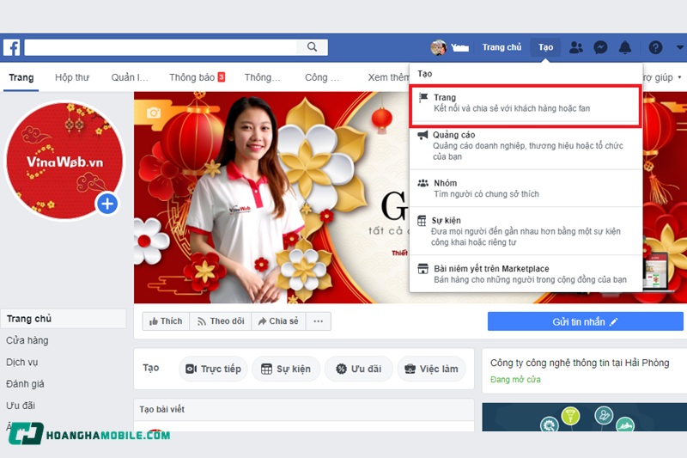Image resolution: width=687 pixels, height=458 pixels.
Task: Click the Đang mở cửa status text
Action: (x=515, y=380)
